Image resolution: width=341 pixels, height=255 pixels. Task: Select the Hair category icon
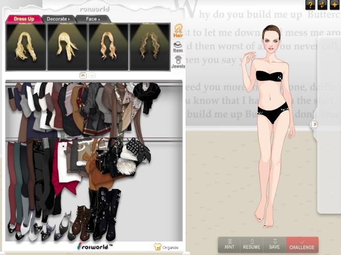tap(178, 31)
